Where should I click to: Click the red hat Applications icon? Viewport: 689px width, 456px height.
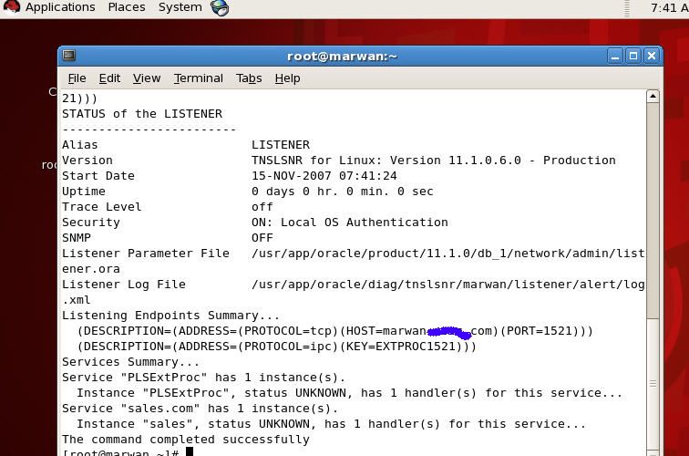click(x=11, y=7)
